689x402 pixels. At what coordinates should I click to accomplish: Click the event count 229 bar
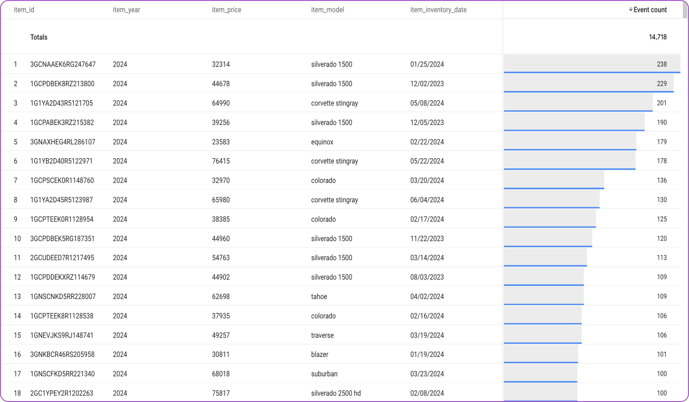pyautogui.click(x=589, y=83)
